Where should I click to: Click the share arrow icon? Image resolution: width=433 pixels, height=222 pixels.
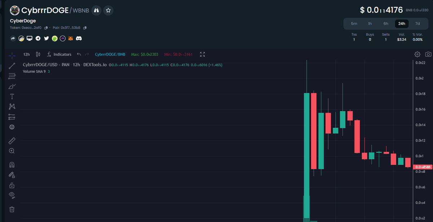click(x=13, y=38)
